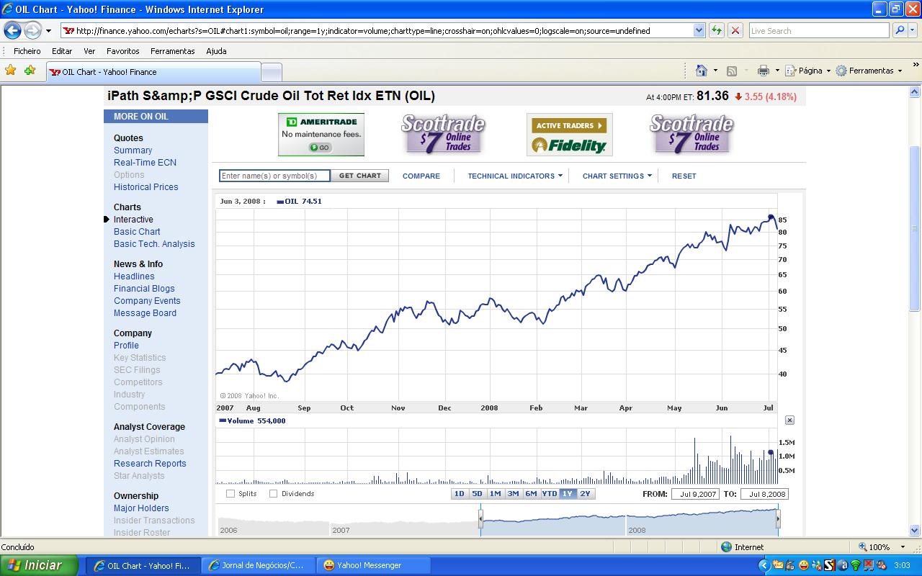Close the Volume indicator with its small X

pyautogui.click(x=789, y=420)
